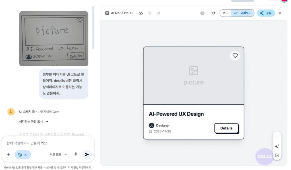Click the cloud save status icon
291x170 pixels.
tap(140, 13)
